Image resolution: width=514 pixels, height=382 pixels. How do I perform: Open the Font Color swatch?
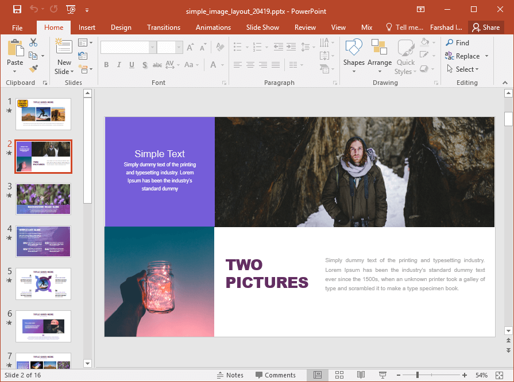[213, 65]
